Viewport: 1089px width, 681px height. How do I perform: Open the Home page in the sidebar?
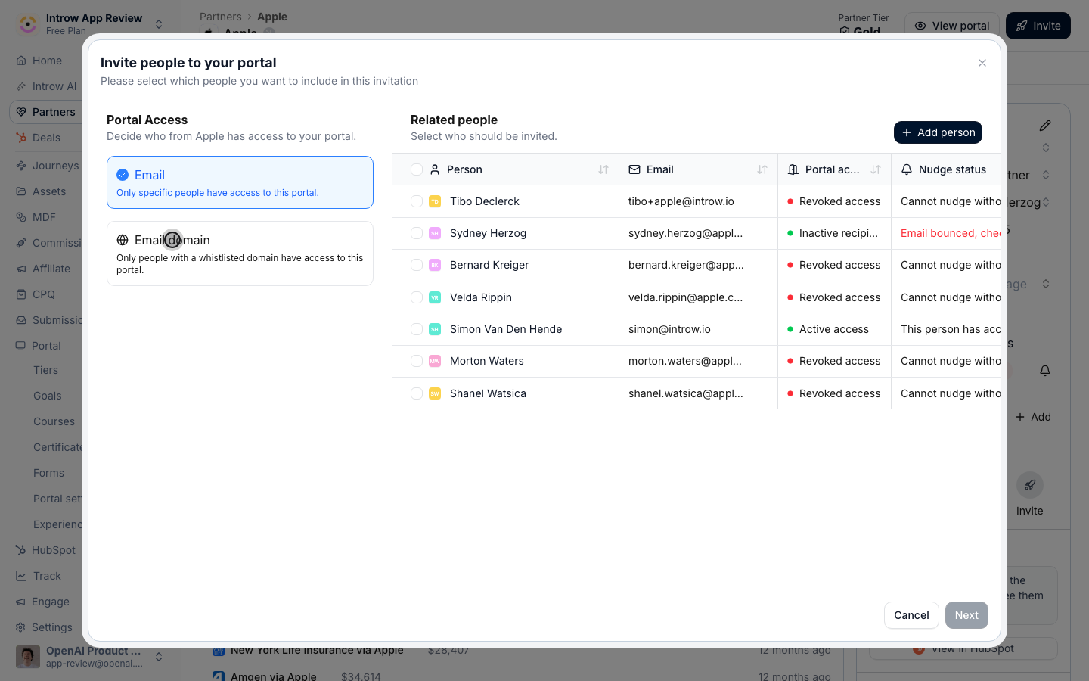[x=45, y=61]
